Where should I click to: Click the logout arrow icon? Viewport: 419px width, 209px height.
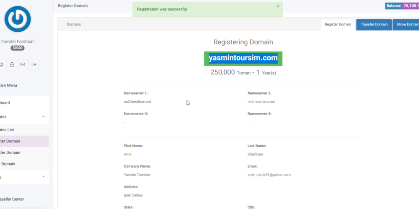pyautogui.click(x=34, y=65)
